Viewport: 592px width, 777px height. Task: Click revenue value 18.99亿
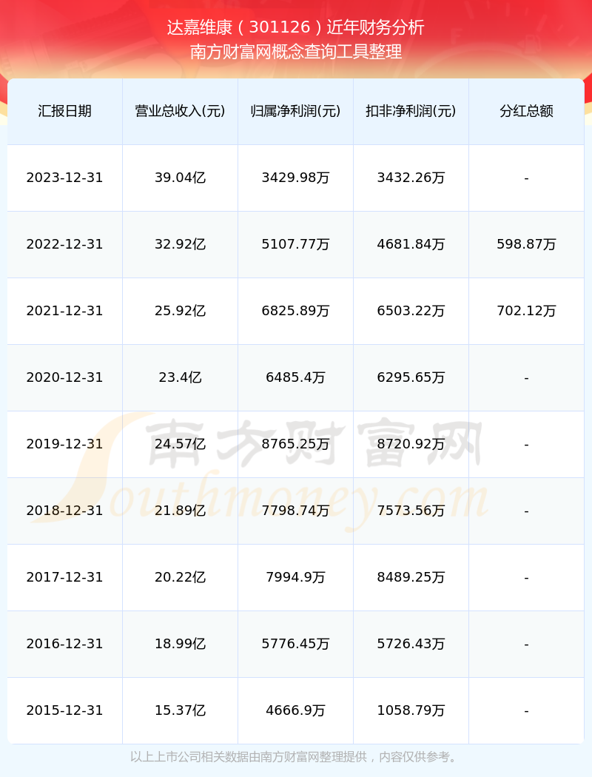181,645
